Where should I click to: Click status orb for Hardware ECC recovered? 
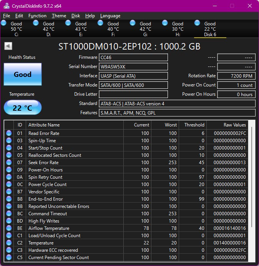pyautogui.click(x=9, y=250)
